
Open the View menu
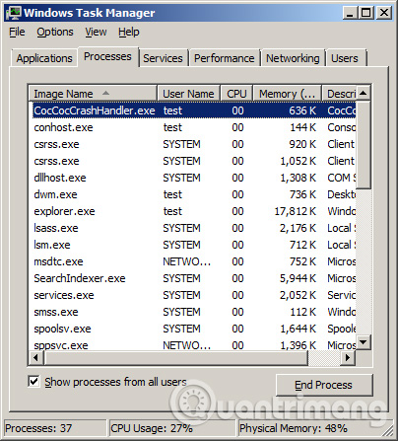[x=96, y=32]
